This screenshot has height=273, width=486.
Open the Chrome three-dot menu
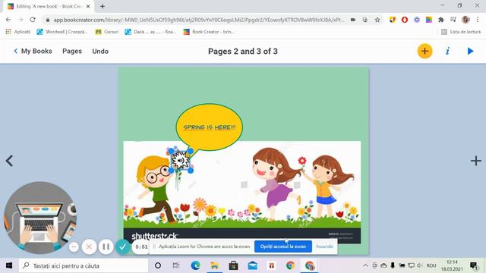point(478,20)
